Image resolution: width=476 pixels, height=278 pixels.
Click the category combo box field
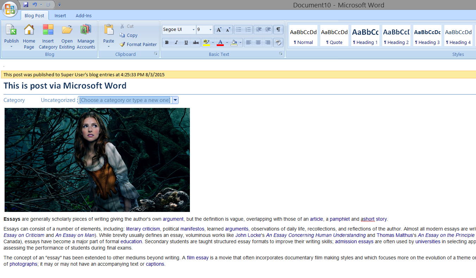point(125,100)
